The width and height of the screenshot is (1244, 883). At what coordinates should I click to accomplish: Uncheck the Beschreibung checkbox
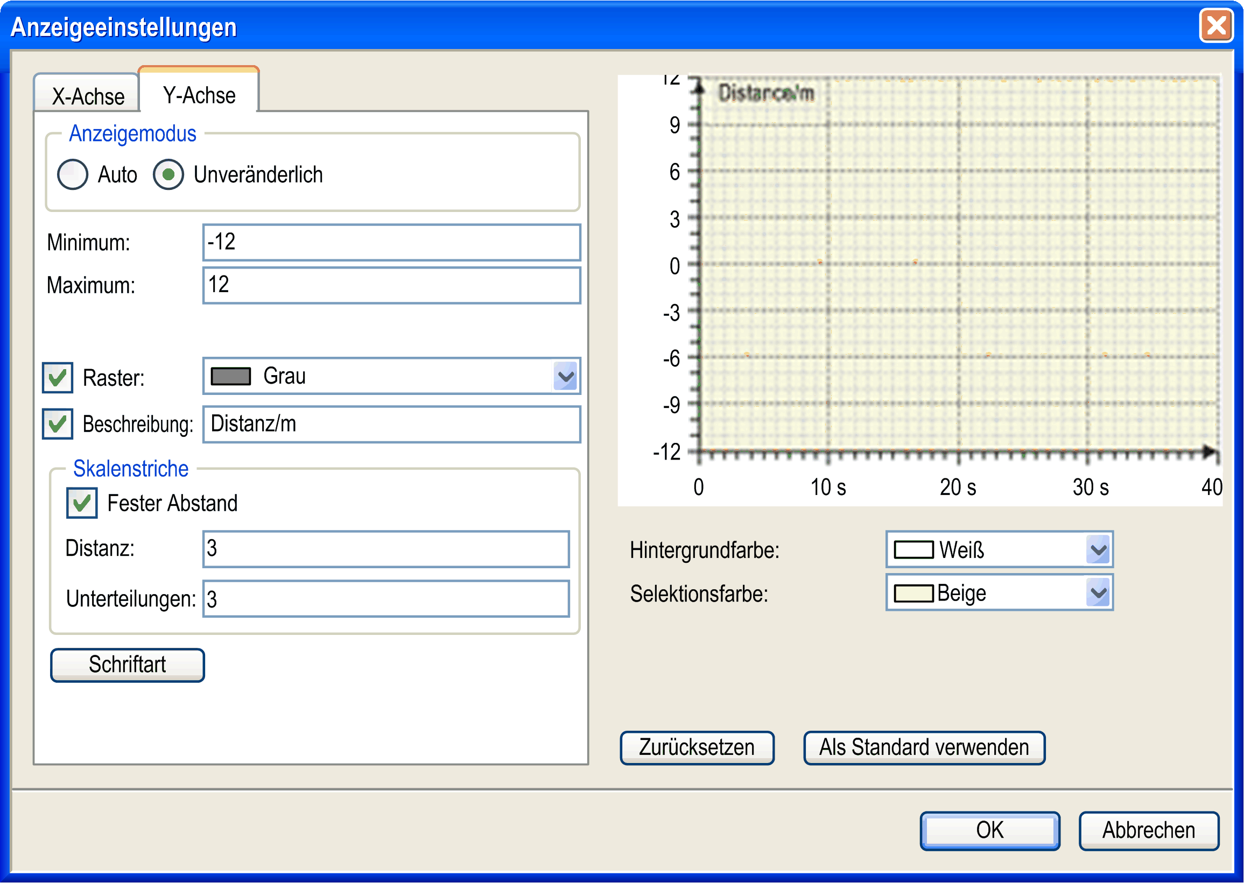coord(58,424)
